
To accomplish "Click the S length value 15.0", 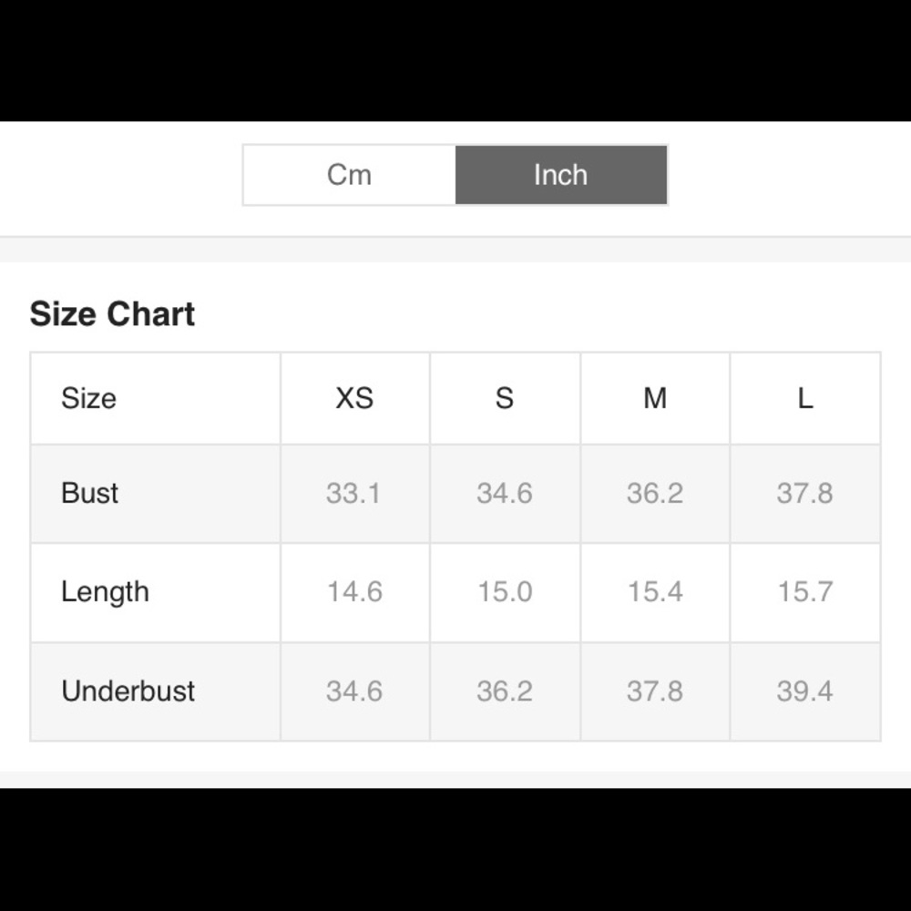I will click(505, 592).
